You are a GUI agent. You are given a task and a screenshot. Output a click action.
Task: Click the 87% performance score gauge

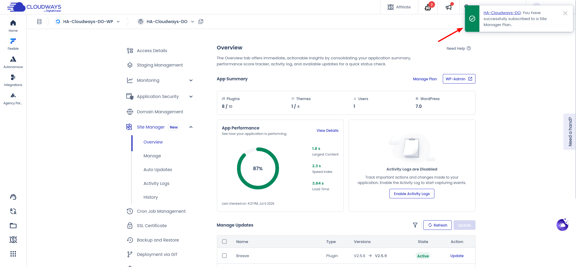258,168
